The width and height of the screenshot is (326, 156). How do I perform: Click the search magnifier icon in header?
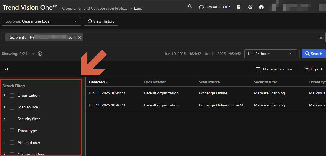pyautogui.click(x=190, y=7)
